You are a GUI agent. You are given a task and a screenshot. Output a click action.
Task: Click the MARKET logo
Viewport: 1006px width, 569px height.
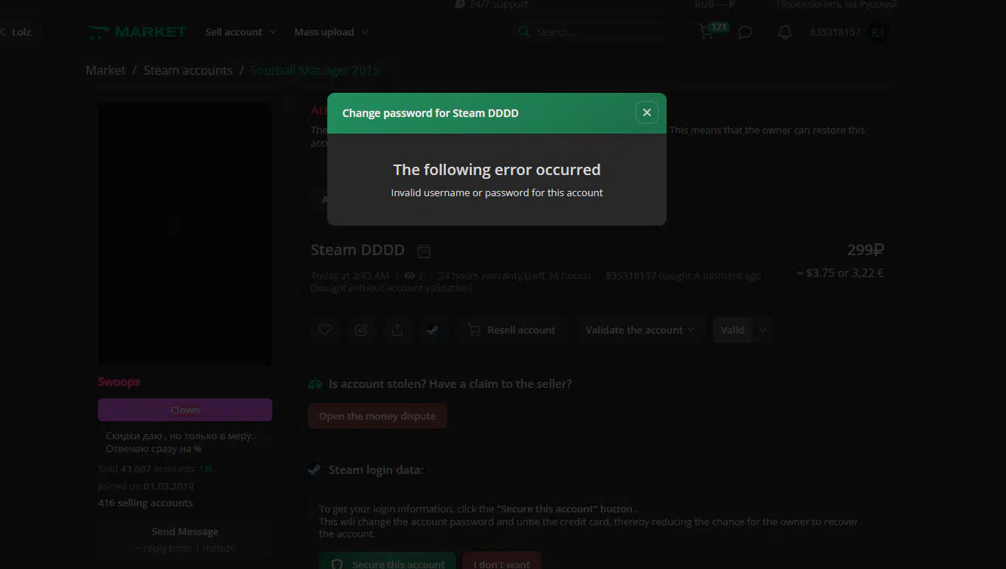[x=136, y=32]
